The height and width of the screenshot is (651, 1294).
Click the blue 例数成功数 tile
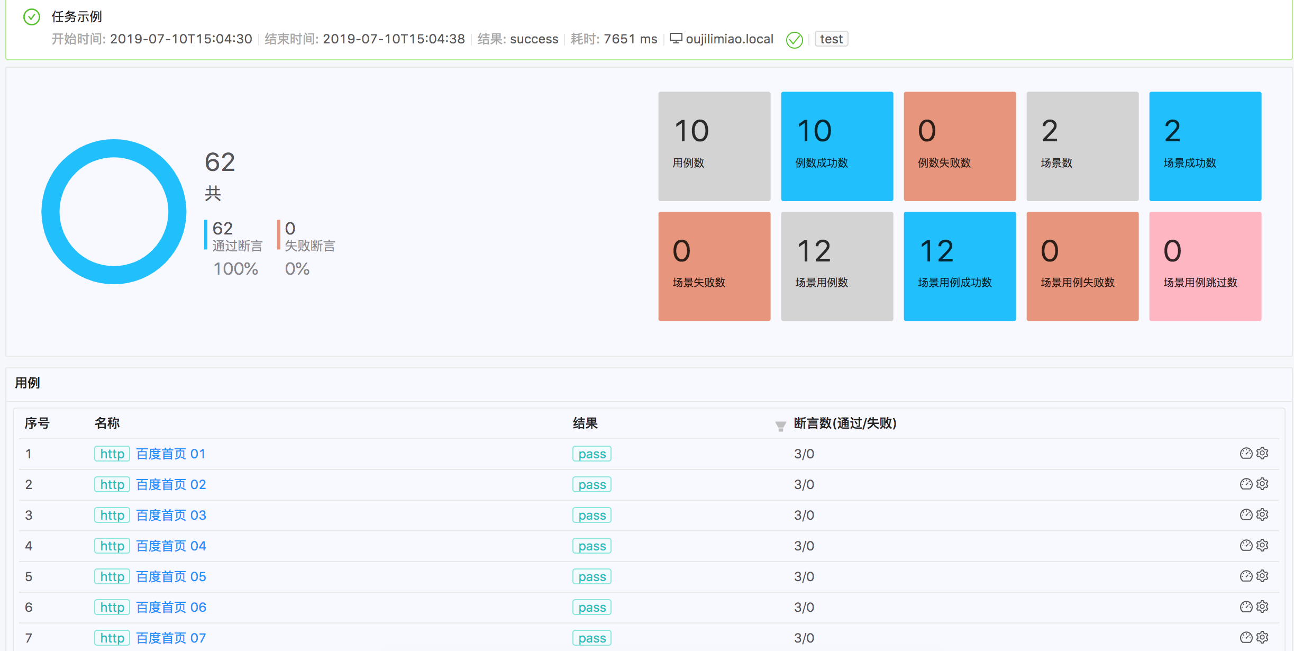(837, 147)
